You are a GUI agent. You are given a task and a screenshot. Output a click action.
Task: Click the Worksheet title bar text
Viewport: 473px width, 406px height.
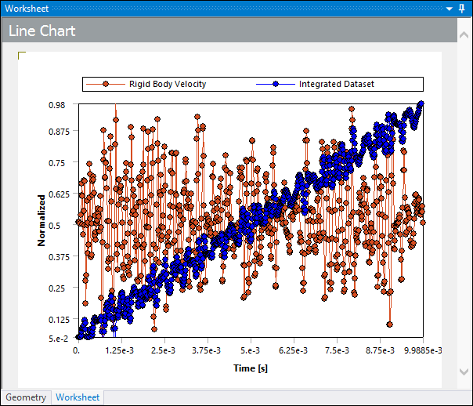pyautogui.click(x=27, y=9)
